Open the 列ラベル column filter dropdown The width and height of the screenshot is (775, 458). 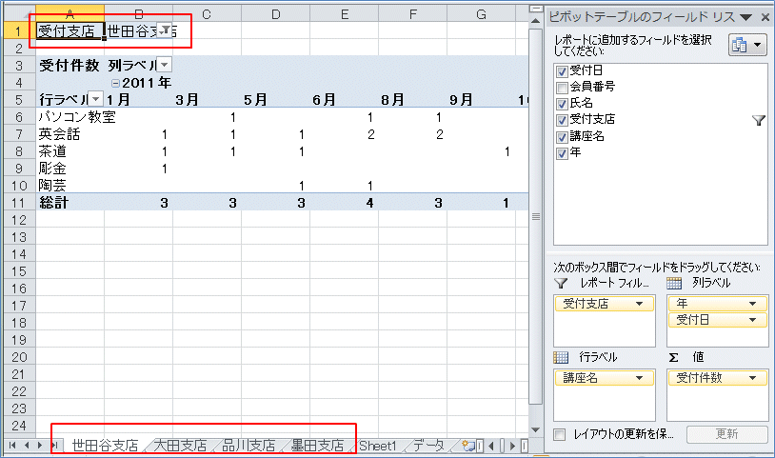click(165, 65)
